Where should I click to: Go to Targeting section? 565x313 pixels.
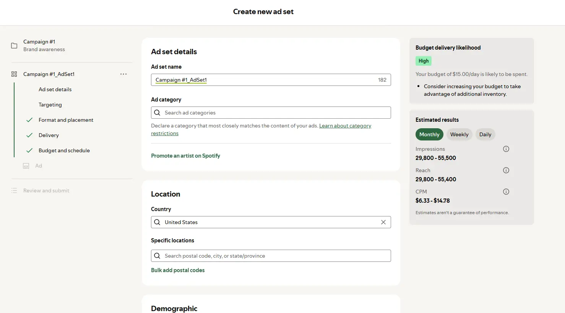(50, 105)
